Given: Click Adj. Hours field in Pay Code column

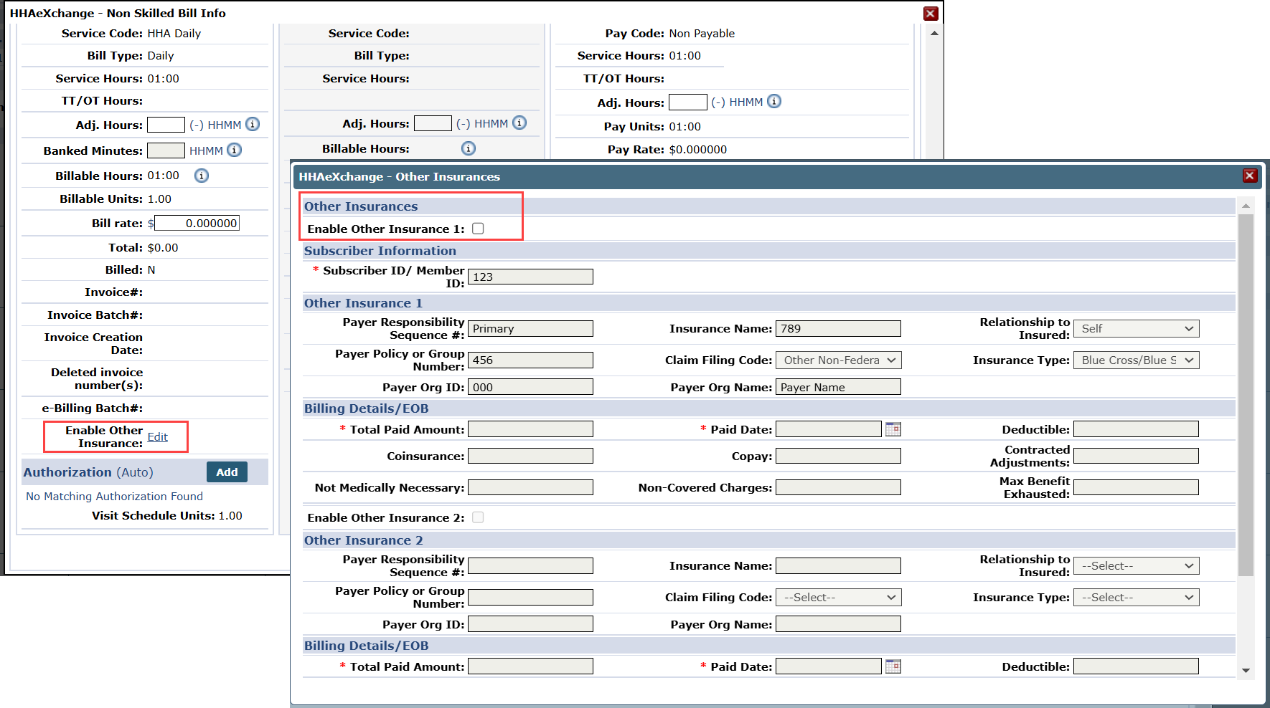Looking at the screenshot, I should [x=688, y=102].
